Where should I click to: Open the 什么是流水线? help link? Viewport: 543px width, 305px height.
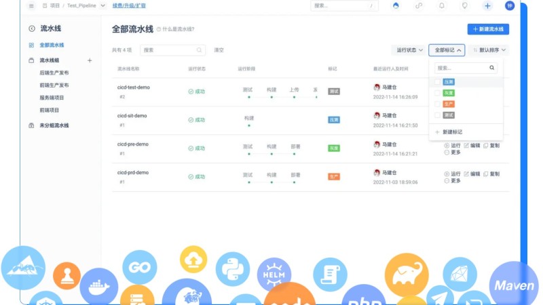[179, 29]
